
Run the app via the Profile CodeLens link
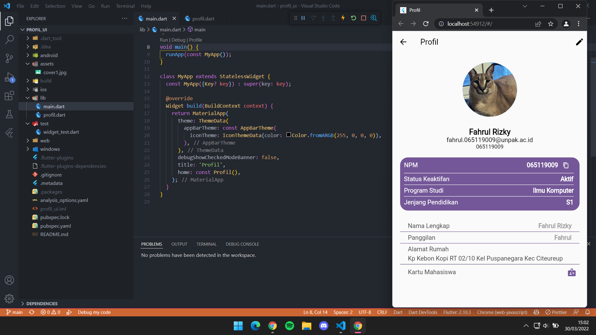[196, 40]
